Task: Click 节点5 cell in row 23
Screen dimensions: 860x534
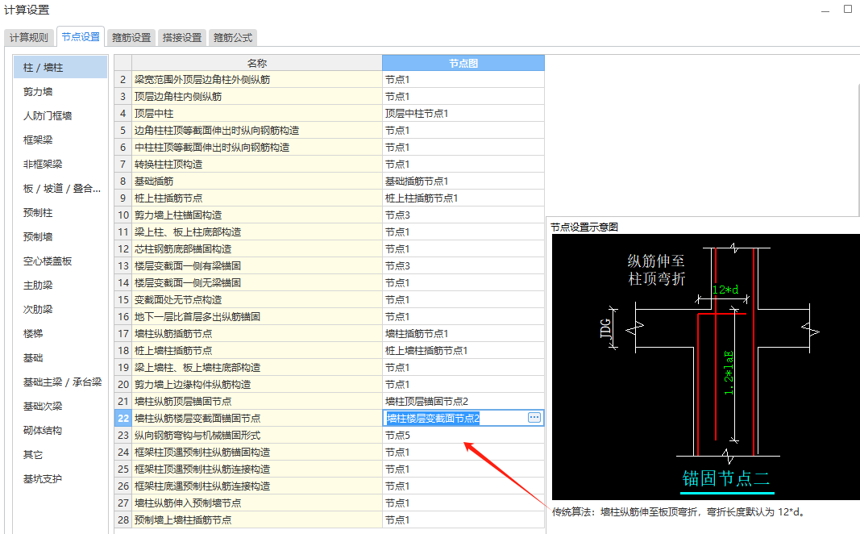Action: [463, 436]
